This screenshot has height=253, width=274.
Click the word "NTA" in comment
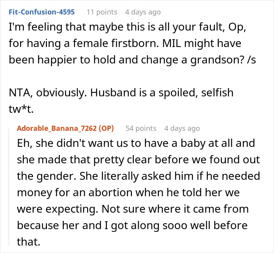click(x=20, y=93)
